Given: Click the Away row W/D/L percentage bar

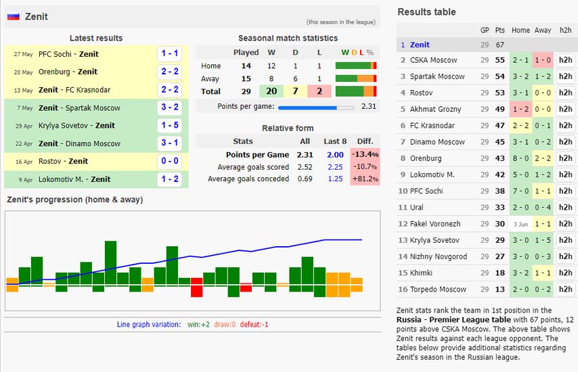Looking at the screenshot, I should (x=356, y=78).
